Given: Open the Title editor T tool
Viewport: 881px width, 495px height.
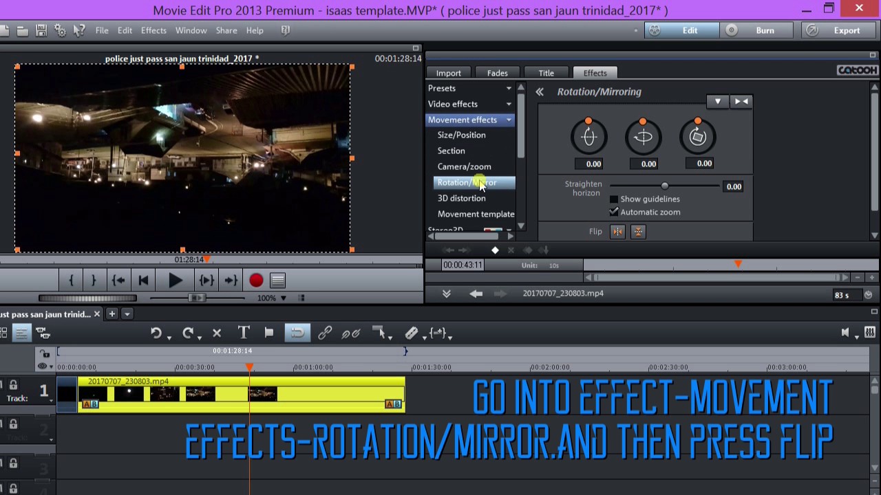Looking at the screenshot, I should tap(244, 333).
